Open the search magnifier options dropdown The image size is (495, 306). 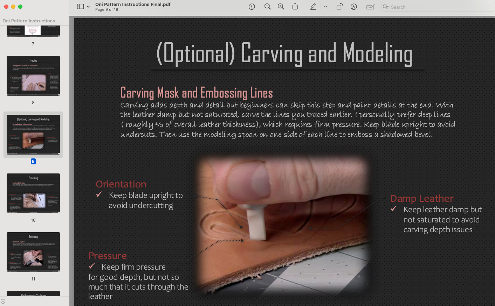tap(386, 7)
